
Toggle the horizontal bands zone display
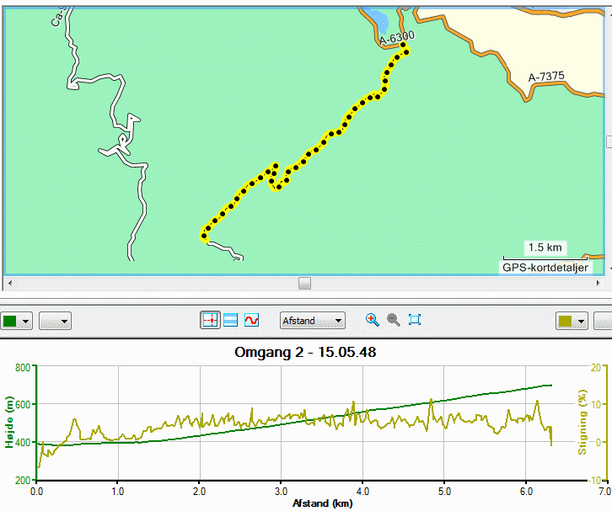click(231, 321)
